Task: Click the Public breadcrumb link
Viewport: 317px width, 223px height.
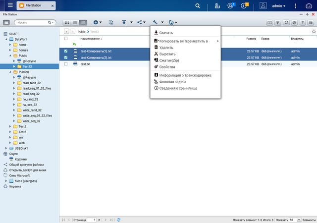Action: (x=82, y=31)
